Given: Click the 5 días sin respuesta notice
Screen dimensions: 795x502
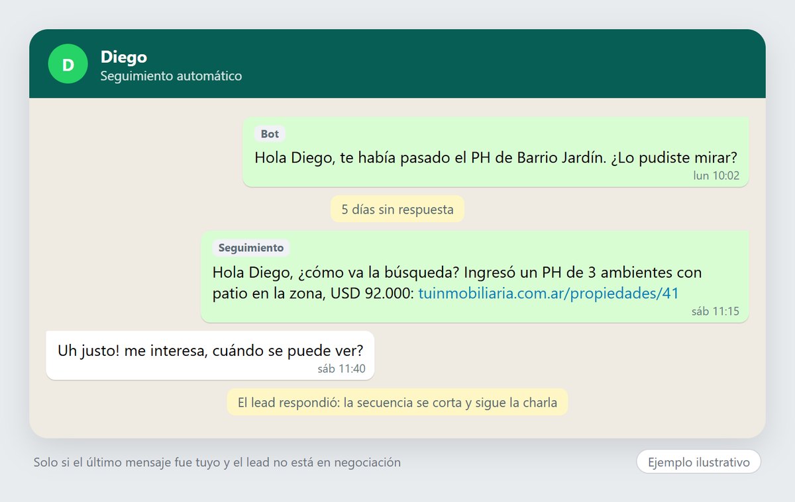Looking at the screenshot, I should click(397, 210).
